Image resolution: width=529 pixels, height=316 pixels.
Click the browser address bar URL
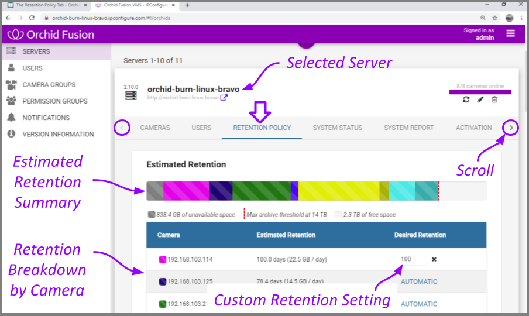(x=111, y=18)
